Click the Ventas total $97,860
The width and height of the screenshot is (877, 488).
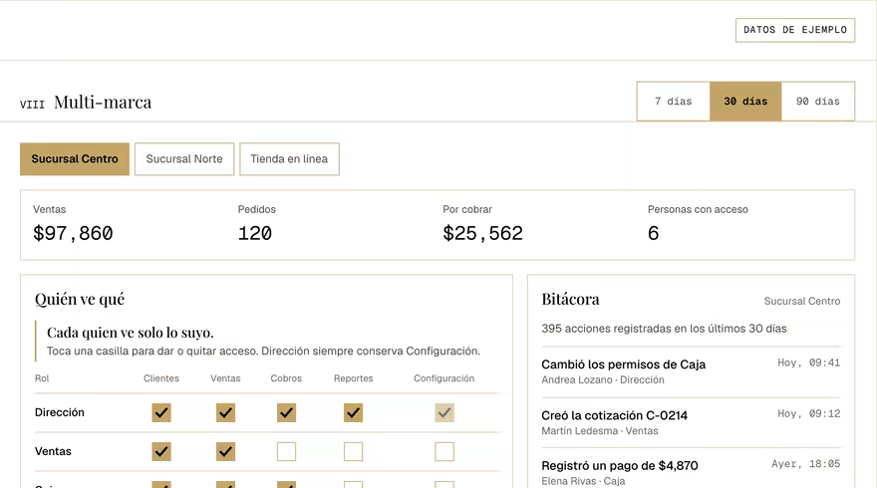73,233
